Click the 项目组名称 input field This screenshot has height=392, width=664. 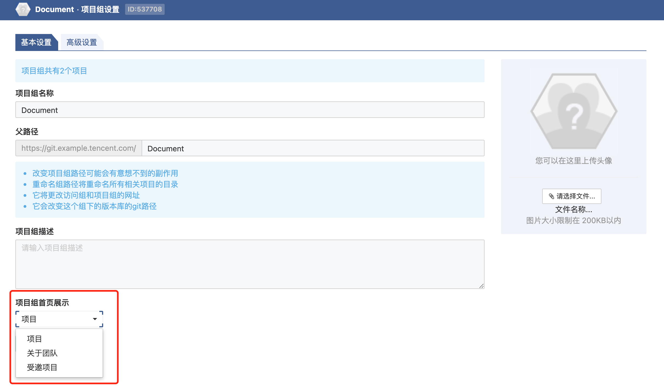pyautogui.click(x=250, y=110)
